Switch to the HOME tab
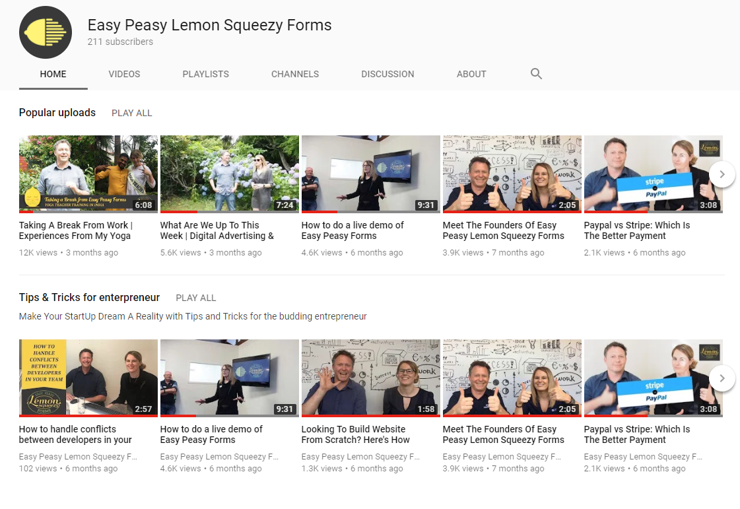The width and height of the screenshot is (740, 509). 53,74
